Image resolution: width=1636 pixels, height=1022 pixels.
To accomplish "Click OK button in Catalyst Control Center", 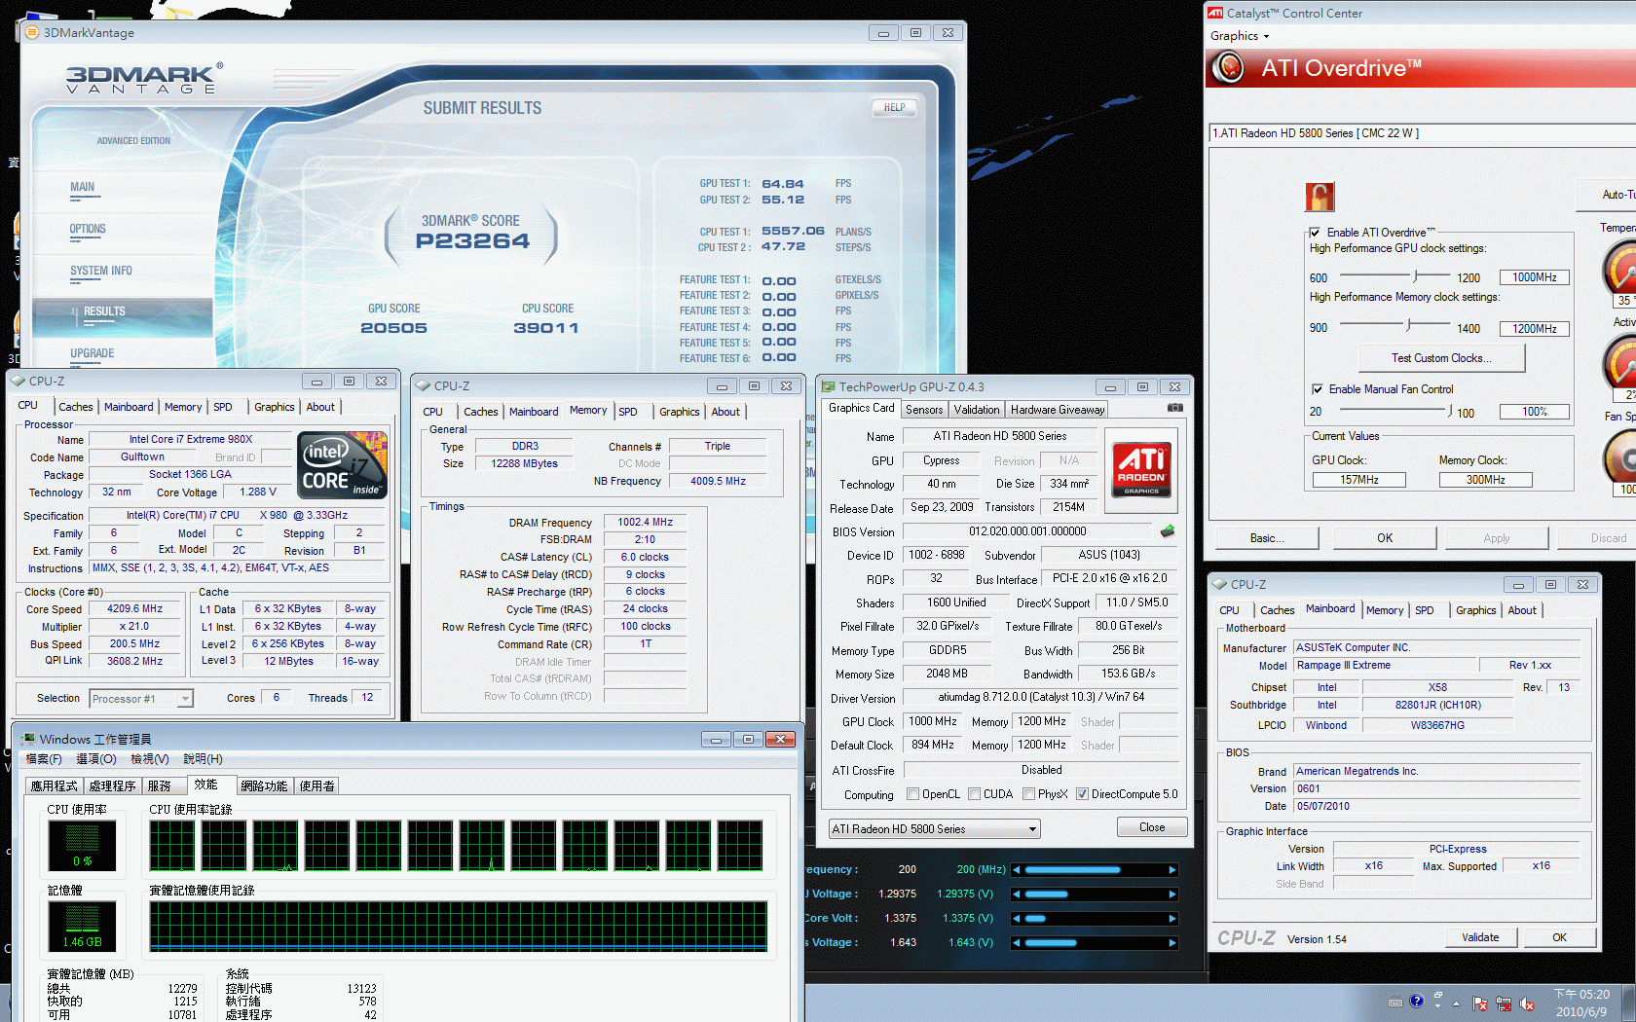I will point(1385,538).
